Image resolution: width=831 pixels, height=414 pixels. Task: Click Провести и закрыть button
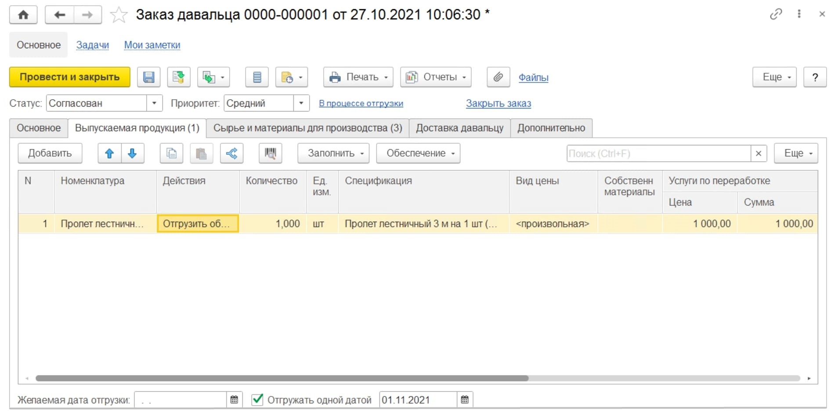[x=70, y=77]
